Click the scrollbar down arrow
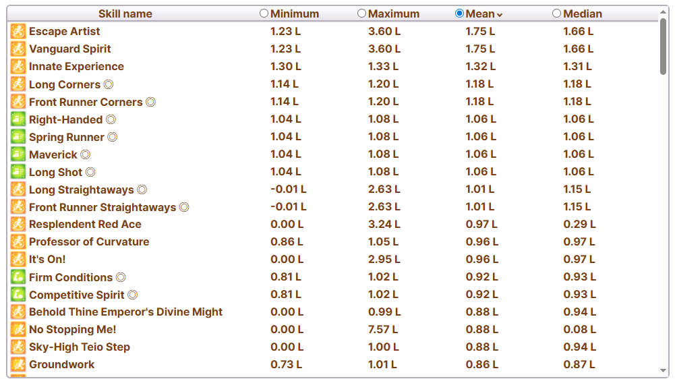This screenshot has width=675, height=379. coord(663,371)
